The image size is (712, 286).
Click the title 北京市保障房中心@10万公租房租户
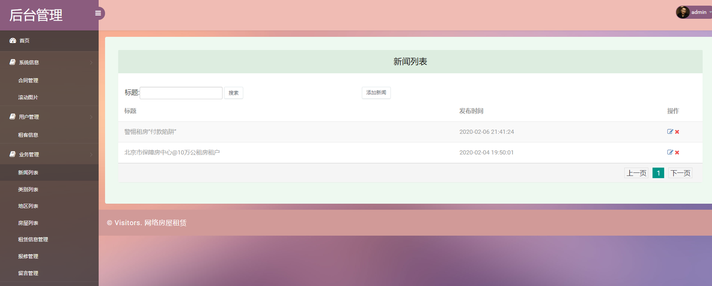172,152
